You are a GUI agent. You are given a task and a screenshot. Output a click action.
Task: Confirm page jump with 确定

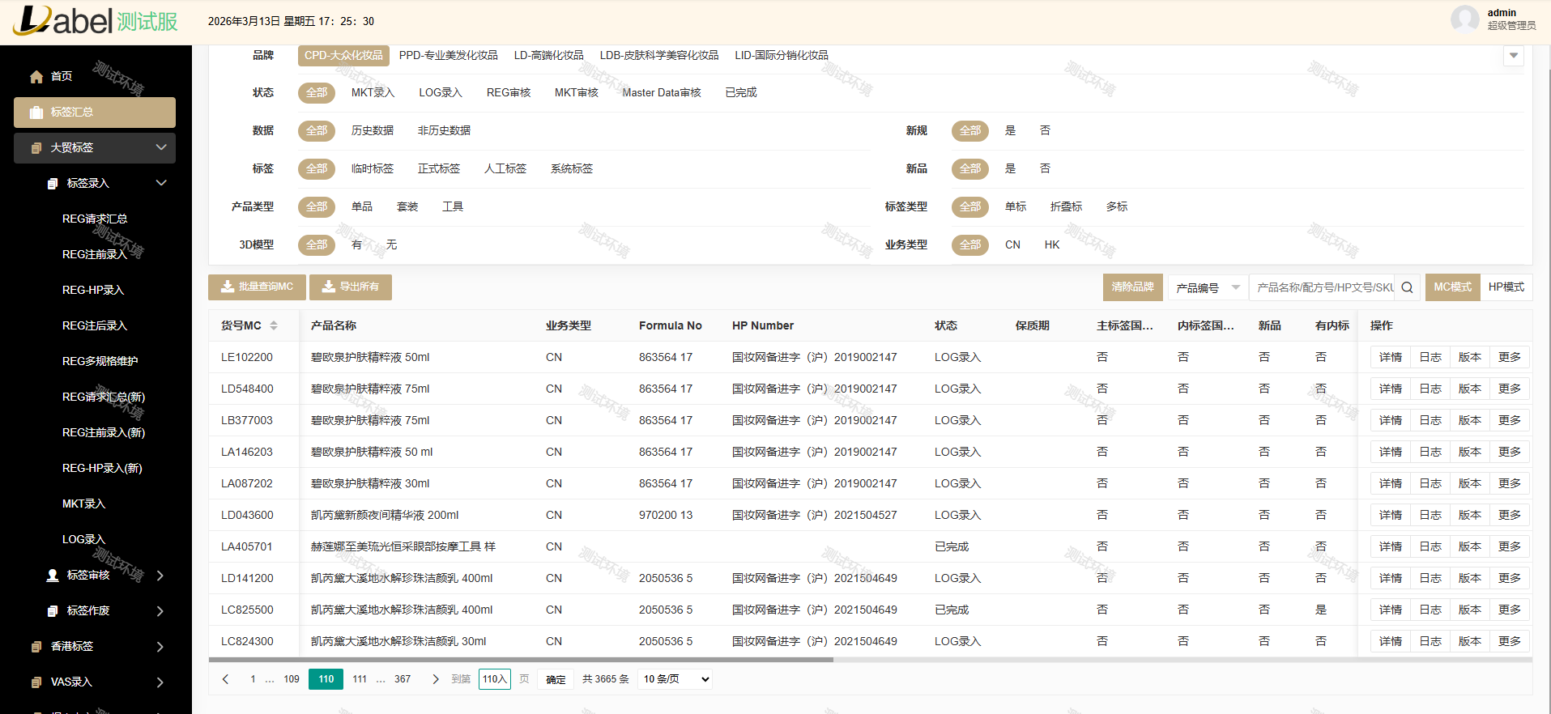coord(556,679)
